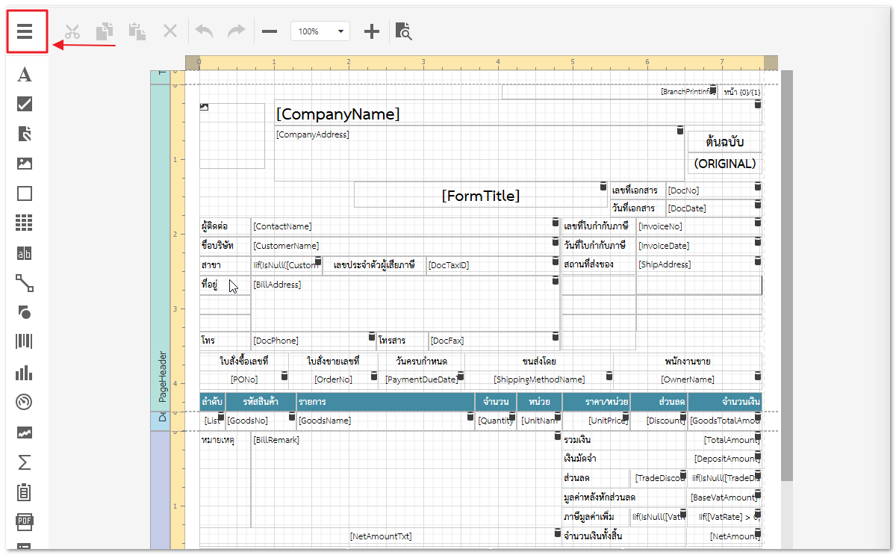The height and width of the screenshot is (555, 896).
Task: Click the design surface vertical scrollbar
Action: 787,276
